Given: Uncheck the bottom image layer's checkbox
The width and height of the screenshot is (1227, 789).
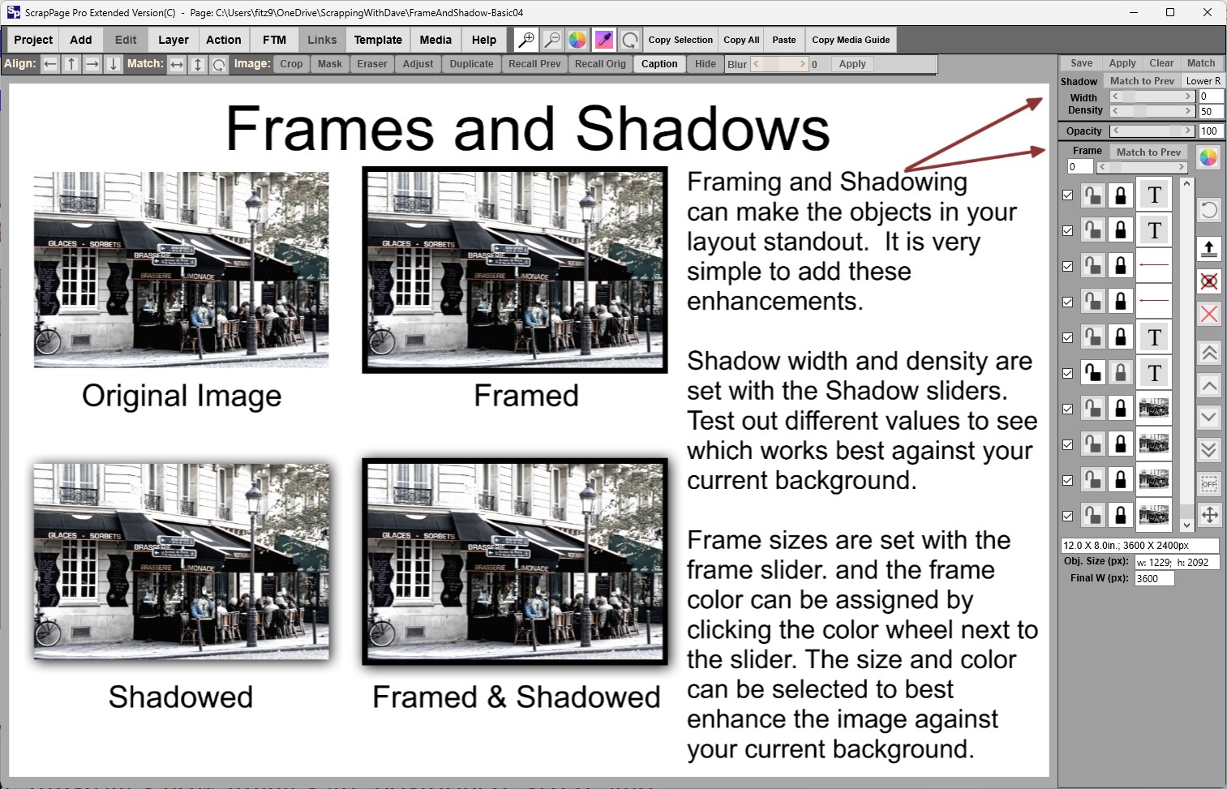Looking at the screenshot, I should coord(1068,516).
